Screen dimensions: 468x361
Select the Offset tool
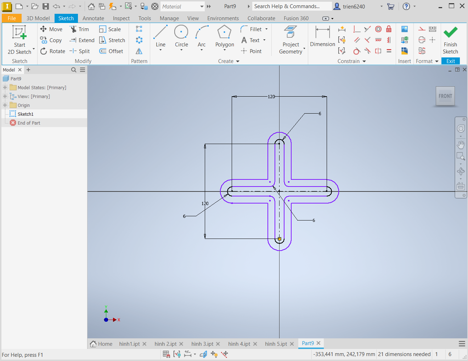coord(111,51)
